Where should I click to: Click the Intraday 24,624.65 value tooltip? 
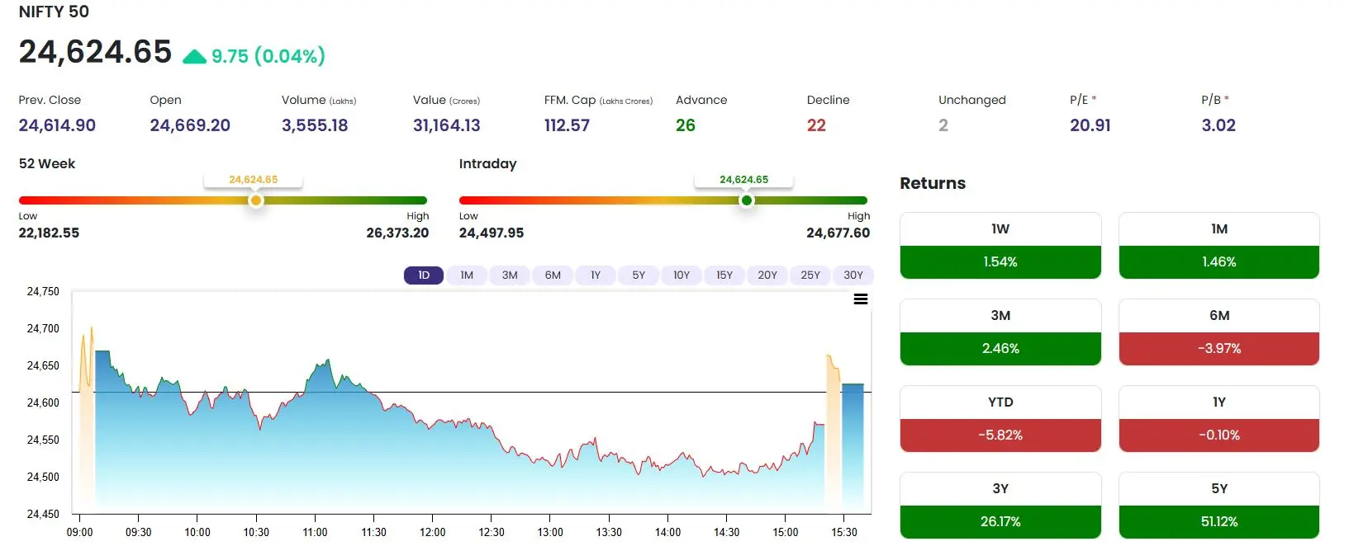(x=744, y=180)
